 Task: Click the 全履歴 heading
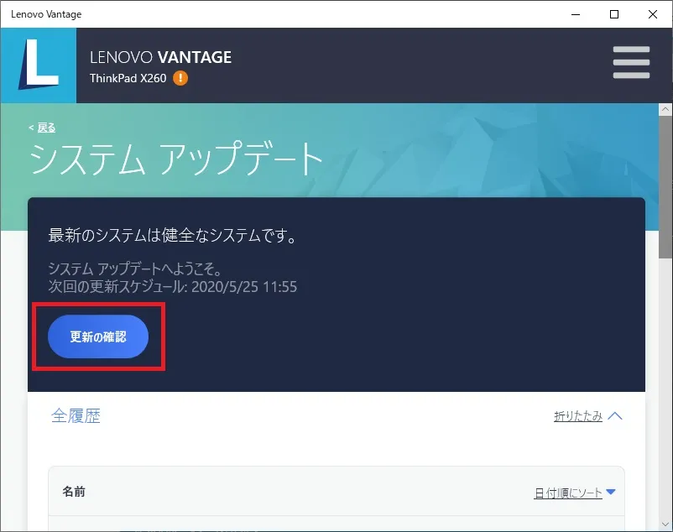click(x=76, y=415)
